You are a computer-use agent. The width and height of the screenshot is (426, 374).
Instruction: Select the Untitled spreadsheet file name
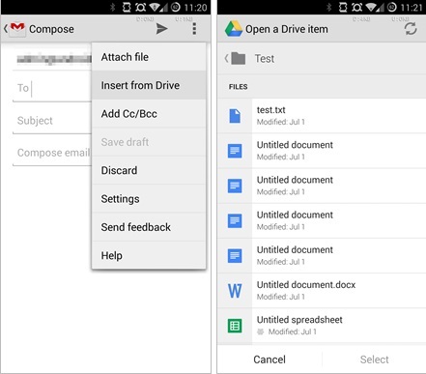tap(299, 320)
